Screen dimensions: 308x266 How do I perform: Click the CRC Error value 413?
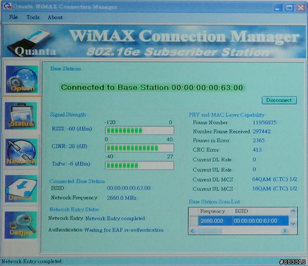point(257,150)
